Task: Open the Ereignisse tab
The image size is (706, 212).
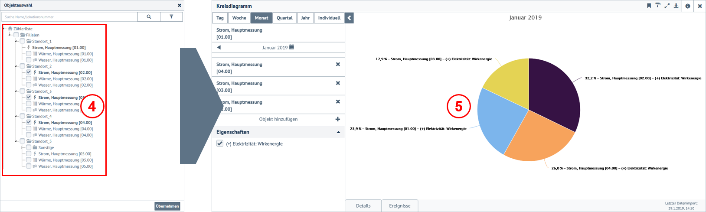Action: (x=399, y=206)
